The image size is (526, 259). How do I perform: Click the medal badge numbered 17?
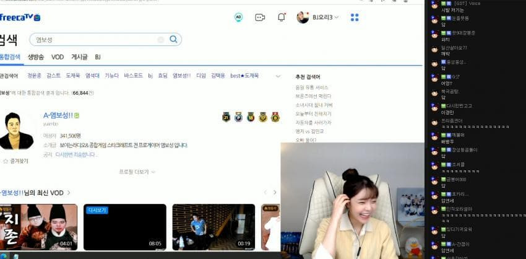(263, 117)
